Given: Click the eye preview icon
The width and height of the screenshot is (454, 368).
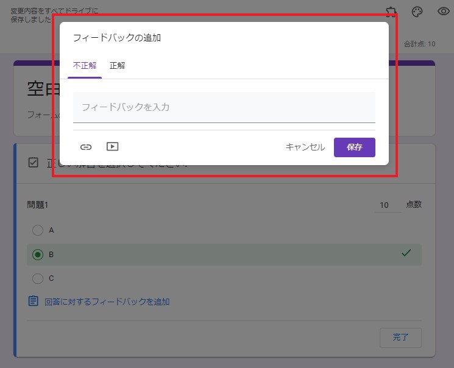Looking at the screenshot, I should click(444, 12).
